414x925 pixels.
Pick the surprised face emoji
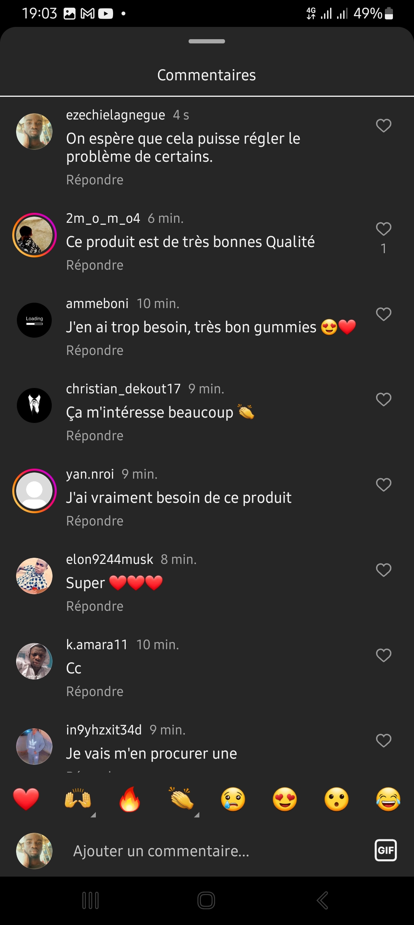click(337, 799)
